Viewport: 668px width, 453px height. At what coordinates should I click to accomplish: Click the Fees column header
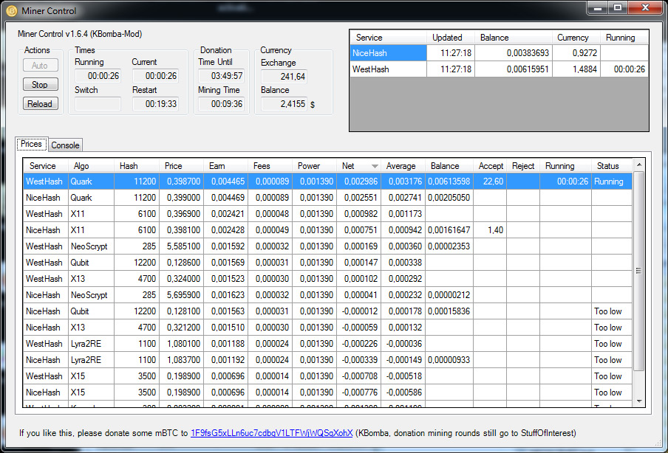270,166
